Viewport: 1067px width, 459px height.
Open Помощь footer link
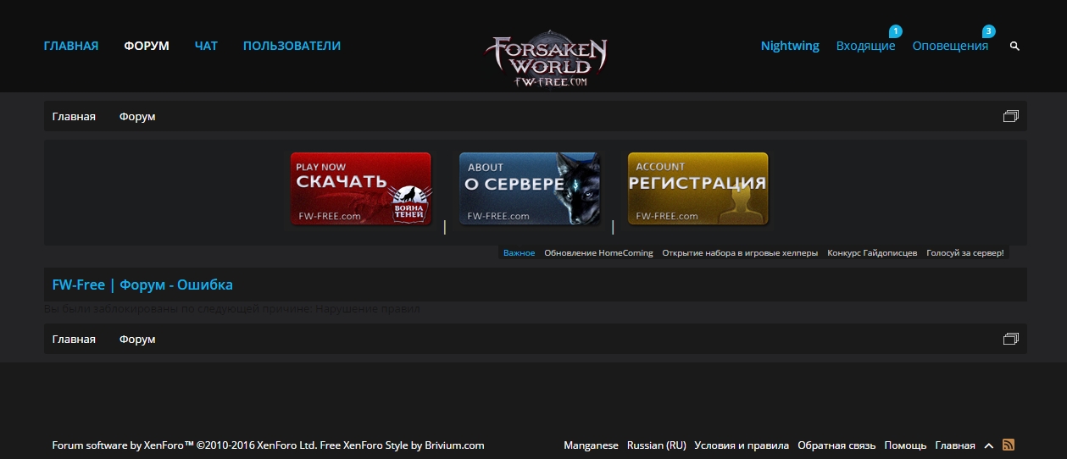coord(905,445)
